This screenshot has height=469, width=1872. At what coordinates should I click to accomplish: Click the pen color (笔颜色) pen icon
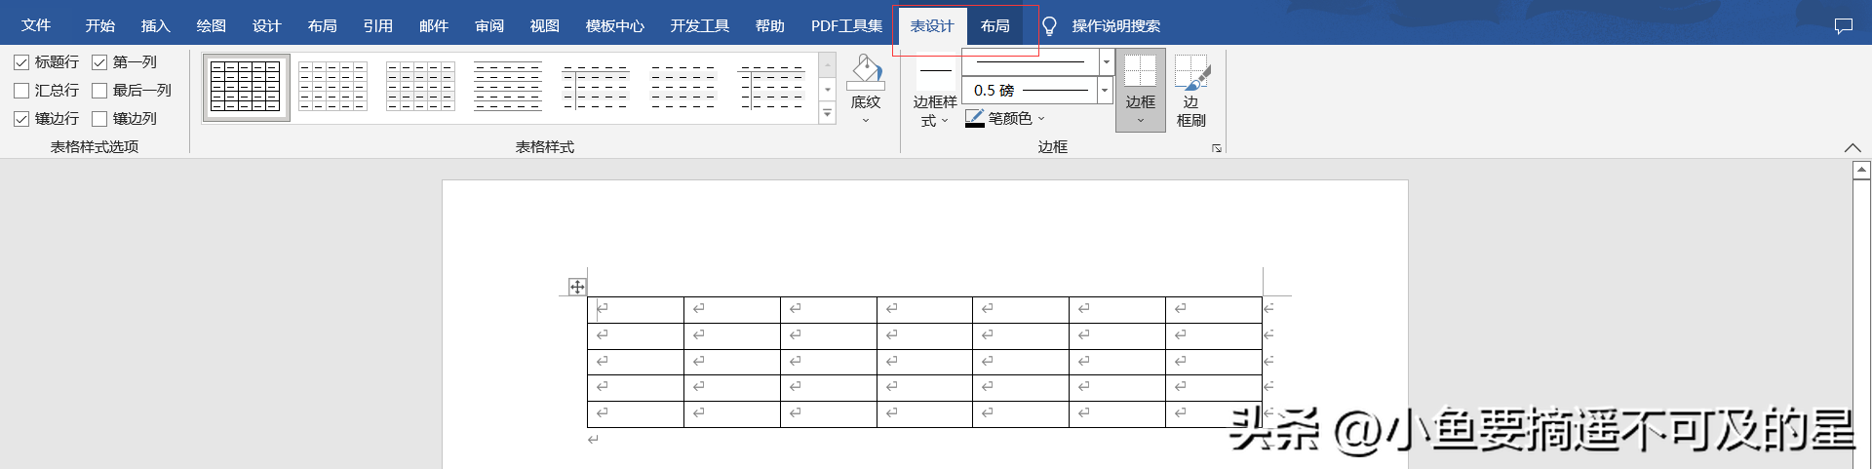975,118
